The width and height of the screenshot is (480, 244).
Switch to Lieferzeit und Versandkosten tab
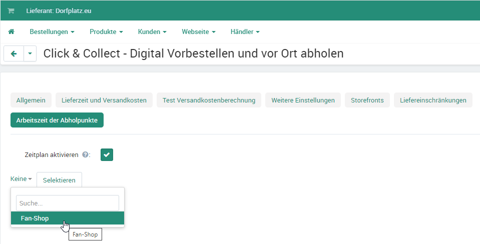point(104,100)
